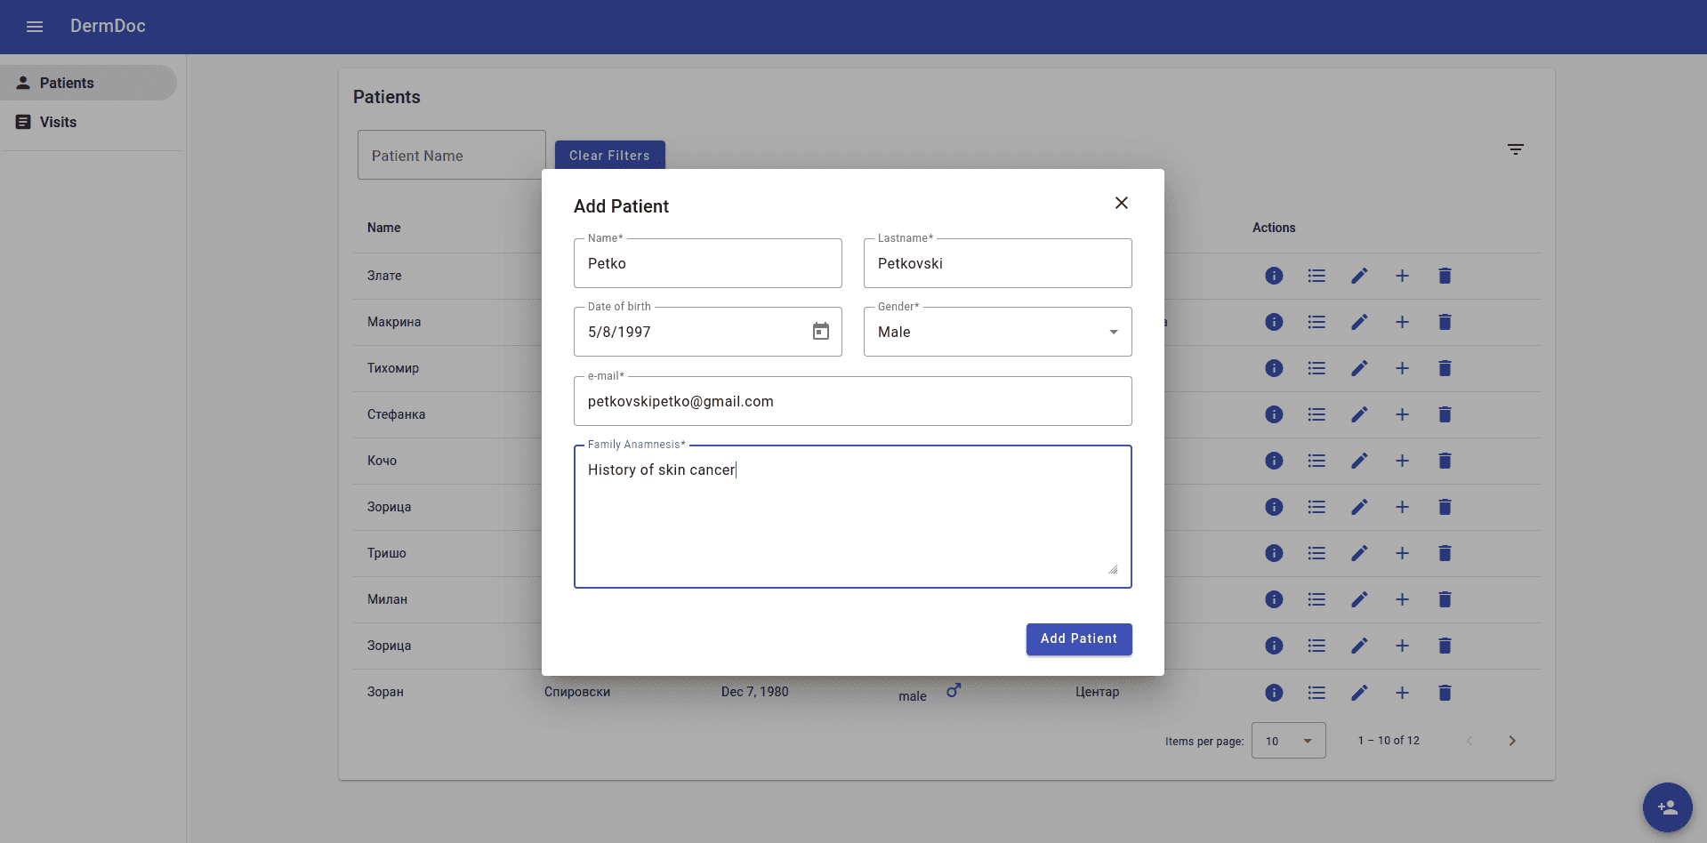
Task: Open the date of birth calendar picker
Action: pyautogui.click(x=820, y=332)
